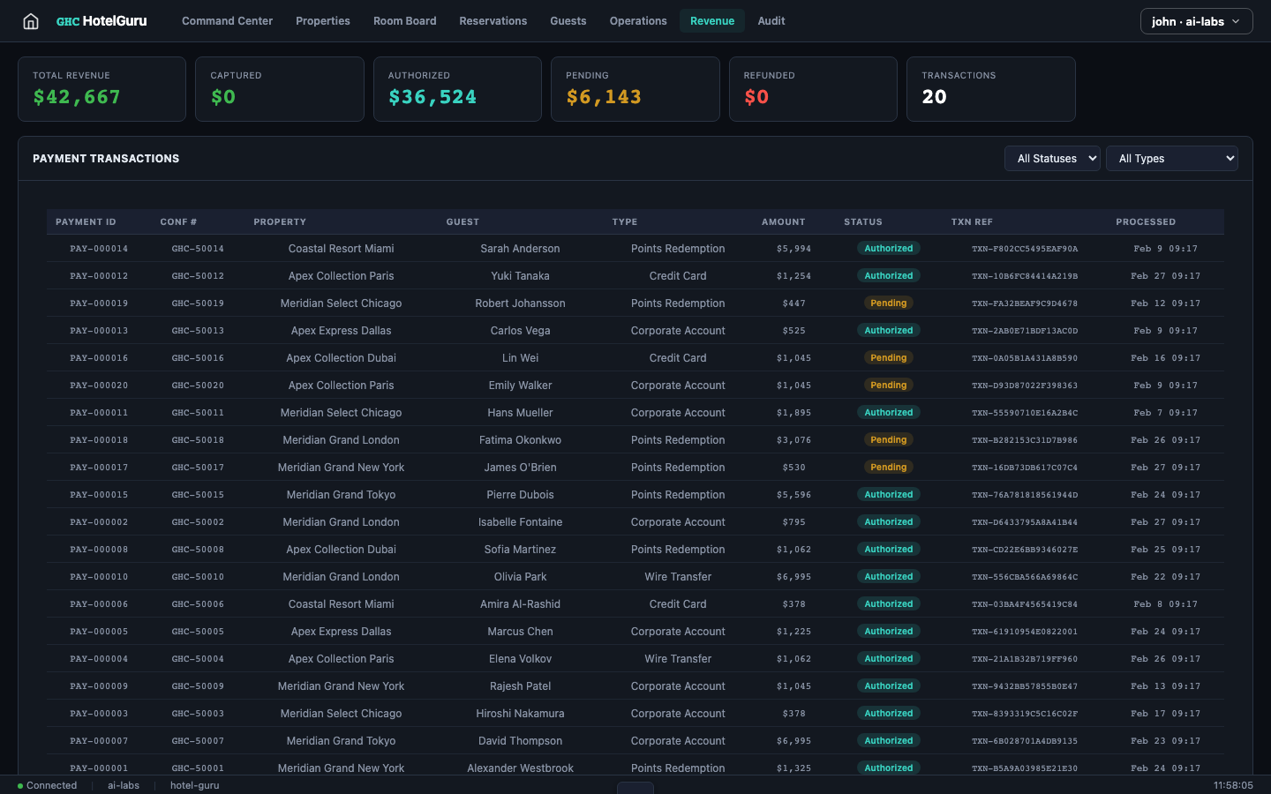1271x794 pixels.
Task: Navigate to the Command Center
Action: 227,20
